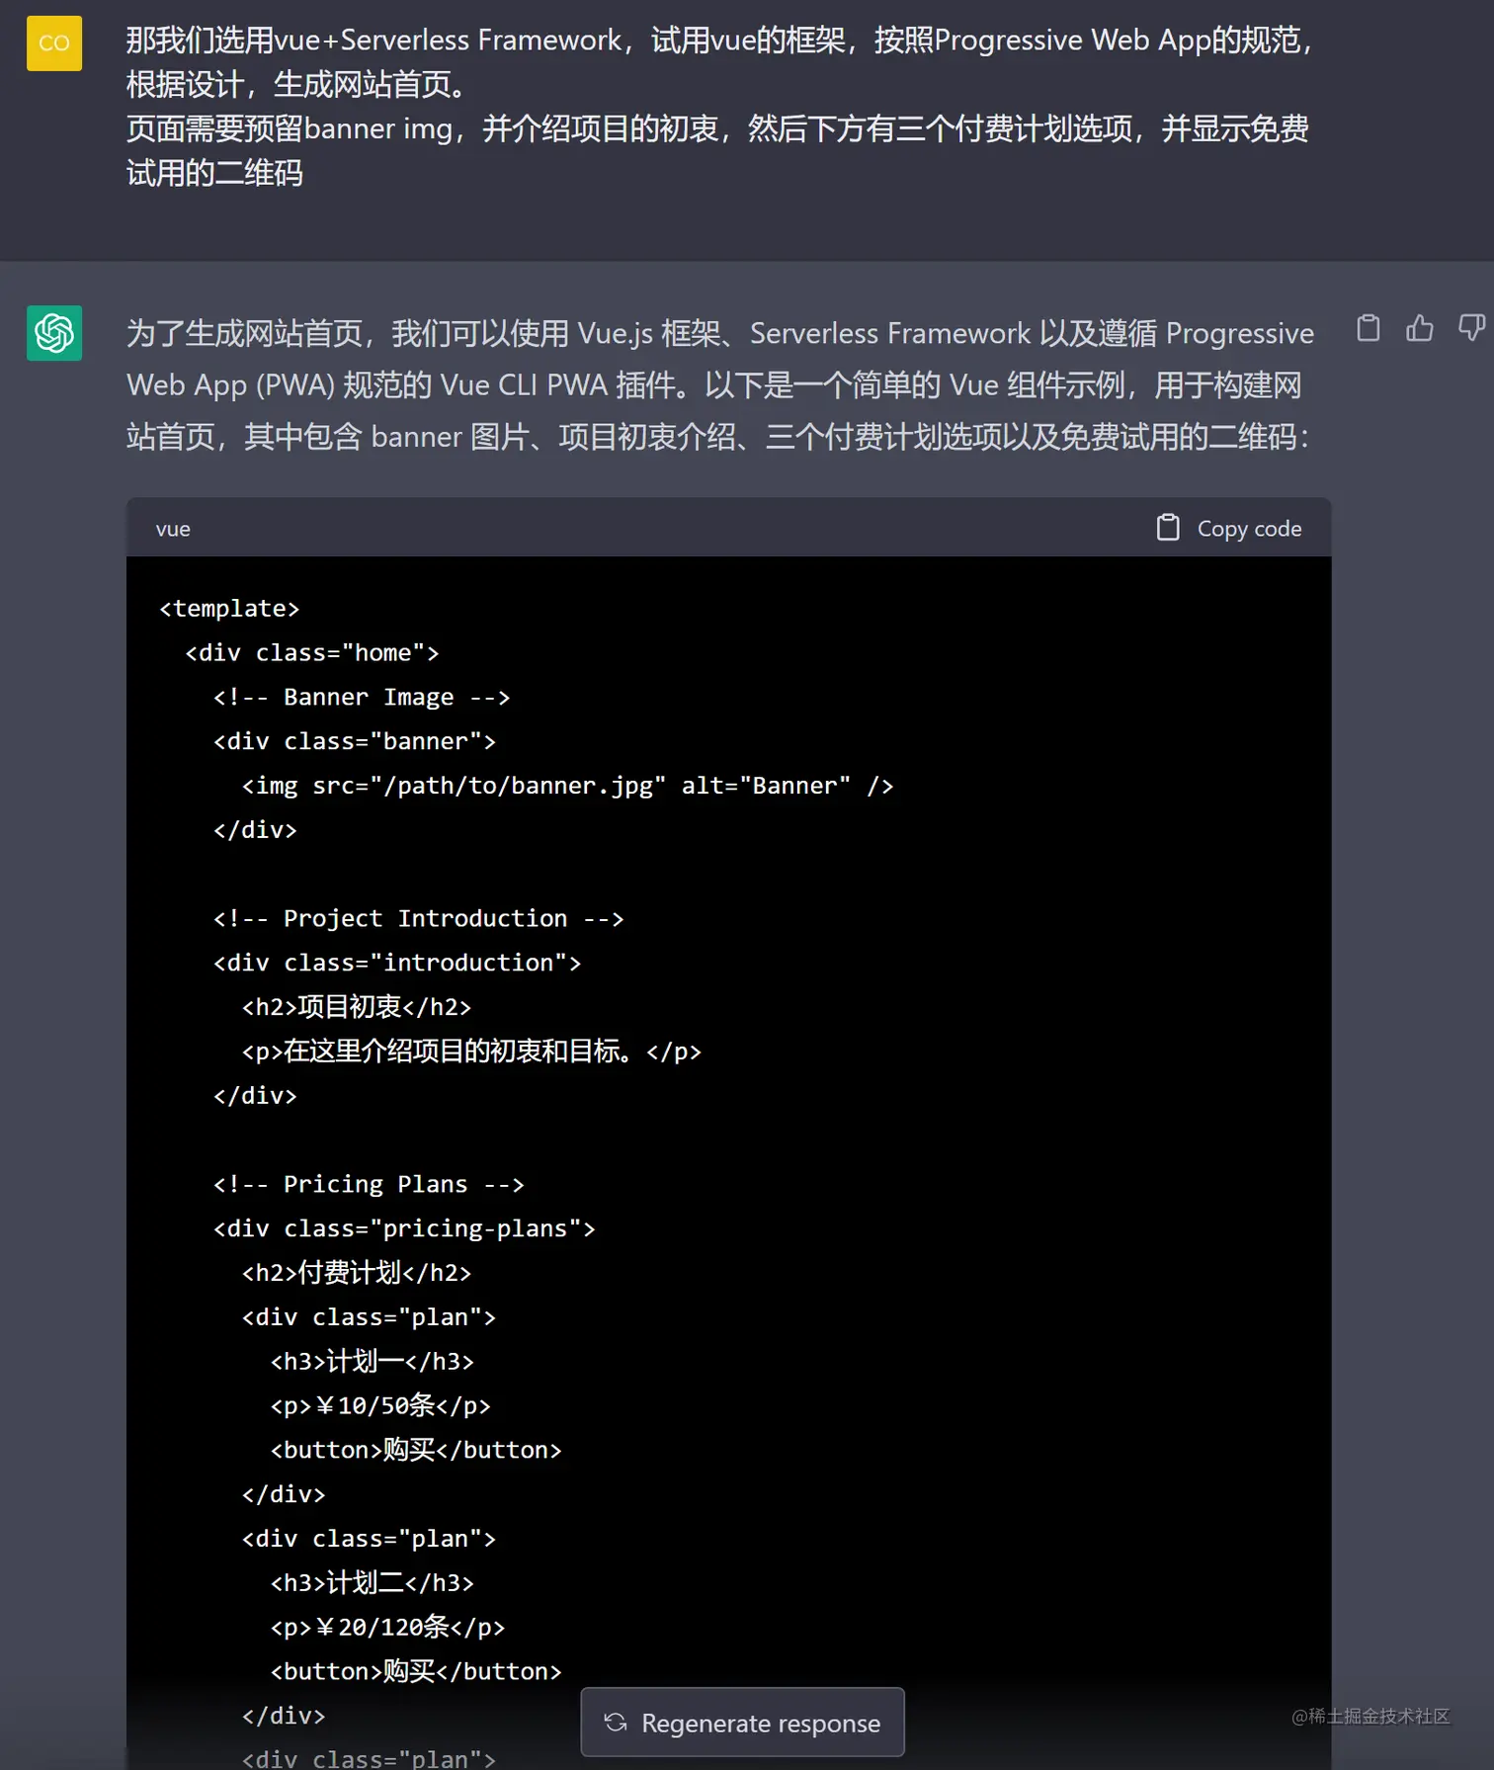Click the Banner Image comment line

(x=362, y=698)
